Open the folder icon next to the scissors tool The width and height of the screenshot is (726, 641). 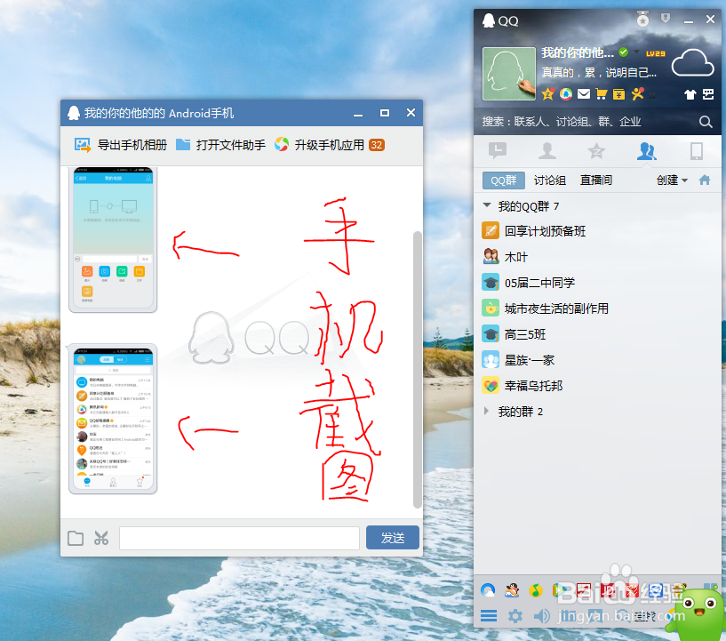tap(76, 537)
